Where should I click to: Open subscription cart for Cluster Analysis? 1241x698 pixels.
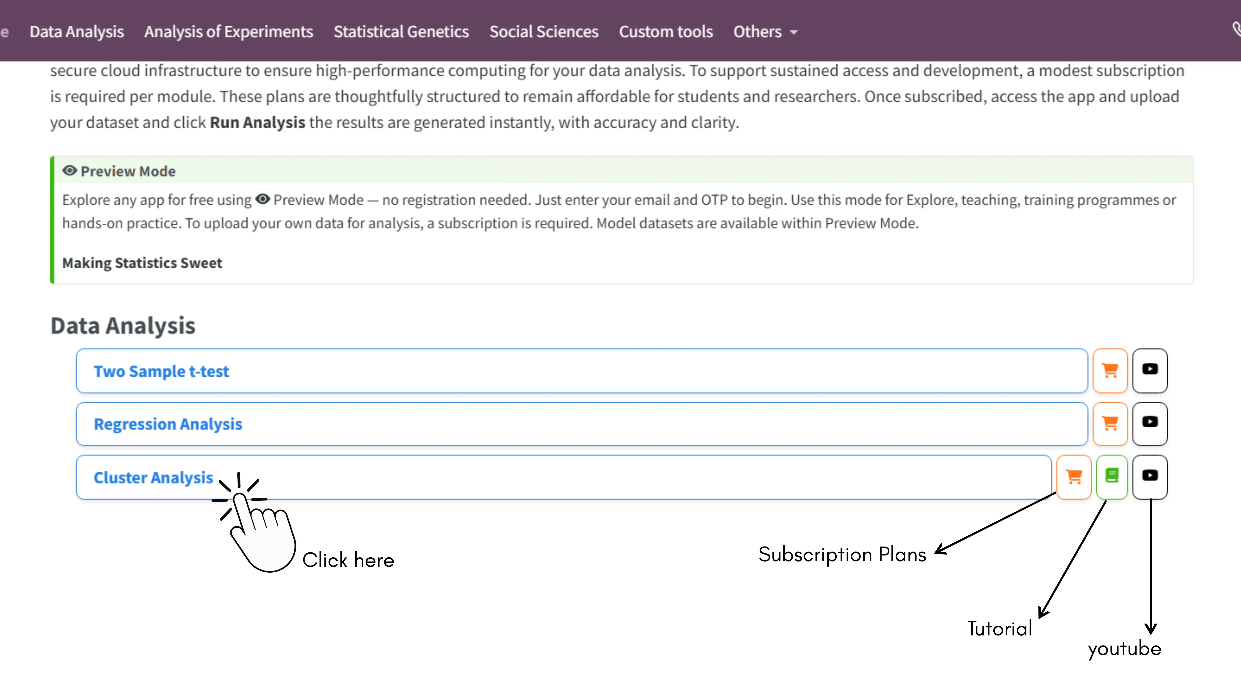click(1074, 477)
